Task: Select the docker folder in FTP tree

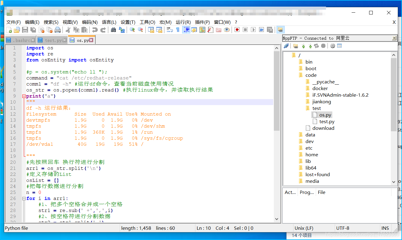Action: point(320,88)
